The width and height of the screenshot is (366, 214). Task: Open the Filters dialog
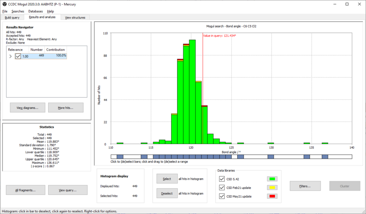coord(305,186)
